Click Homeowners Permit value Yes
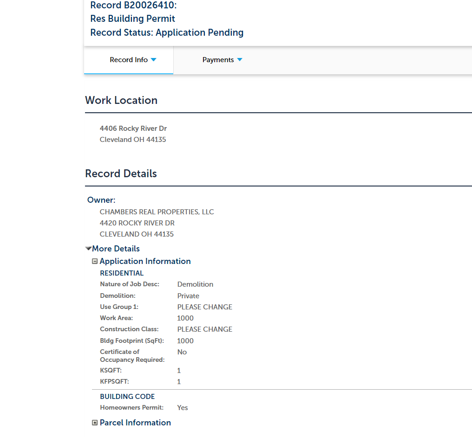472x437 pixels. [x=183, y=408]
